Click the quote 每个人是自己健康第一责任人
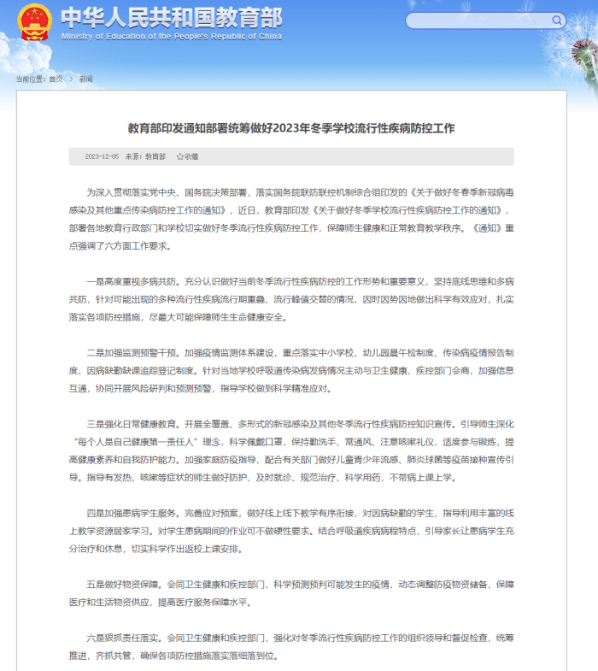The image size is (598, 671). pyautogui.click(x=136, y=442)
